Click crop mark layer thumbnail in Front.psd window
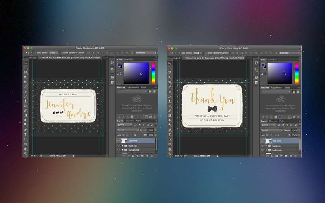This screenshot has height=203, width=325. pyautogui.click(x=269, y=141)
